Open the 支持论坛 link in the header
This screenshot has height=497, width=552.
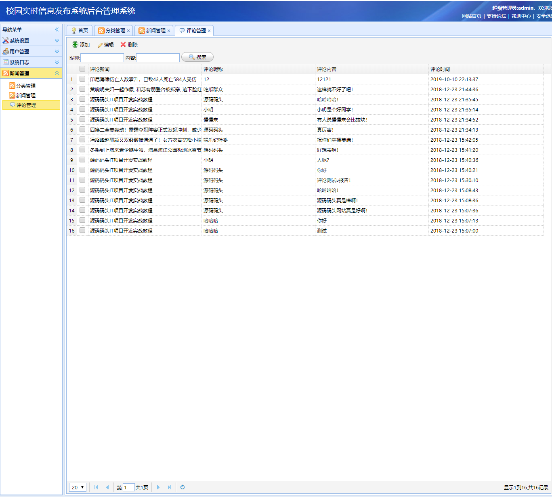tap(496, 16)
